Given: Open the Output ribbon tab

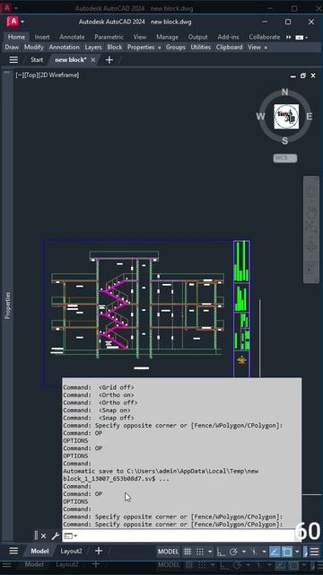Looking at the screenshot, I should click(x=197, y=37).
